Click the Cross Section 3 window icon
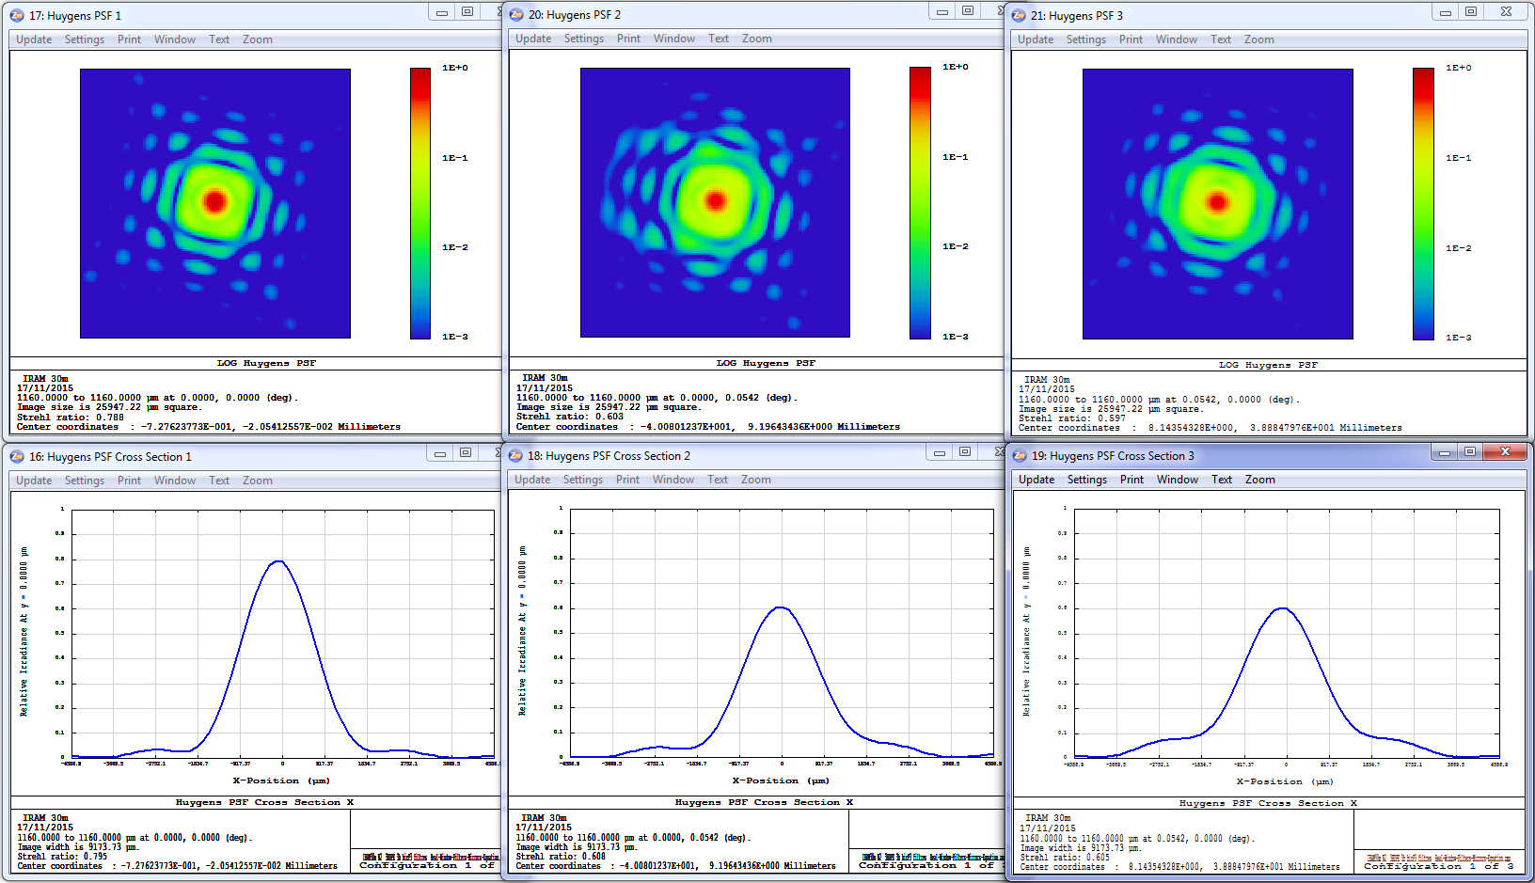1535x883 pixels. click(1020, 456)
